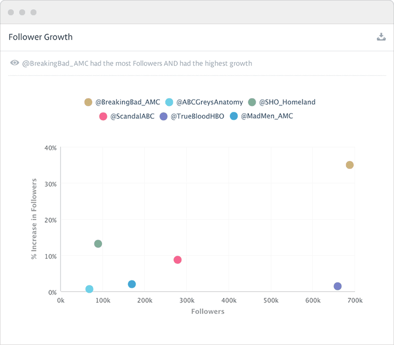Click the download chart icon

[x=381, y=37]
